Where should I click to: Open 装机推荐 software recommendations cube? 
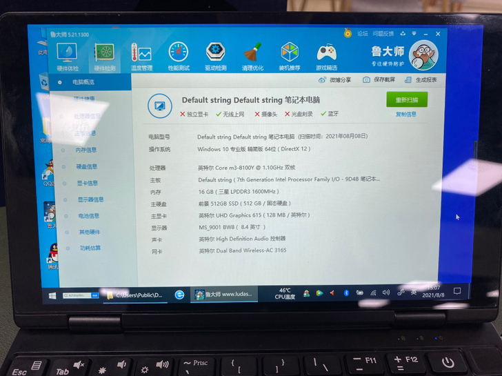290,57
